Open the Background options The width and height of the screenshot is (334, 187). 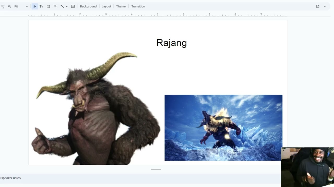(x=88, y=6)
